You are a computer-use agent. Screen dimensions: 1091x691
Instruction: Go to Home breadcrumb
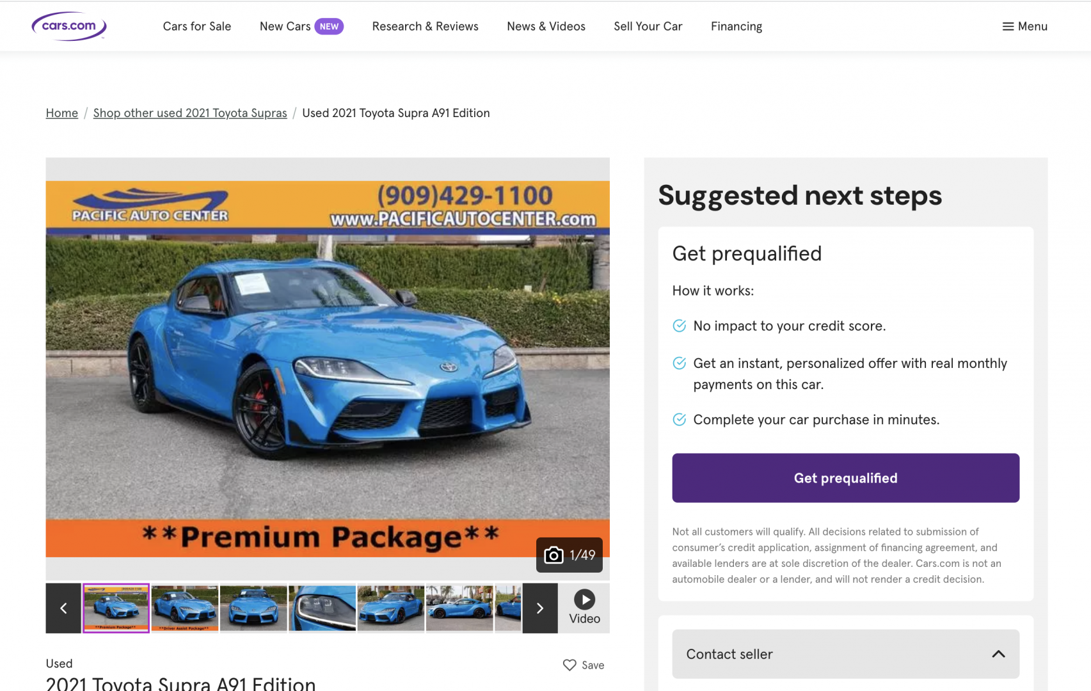[62, 113]
